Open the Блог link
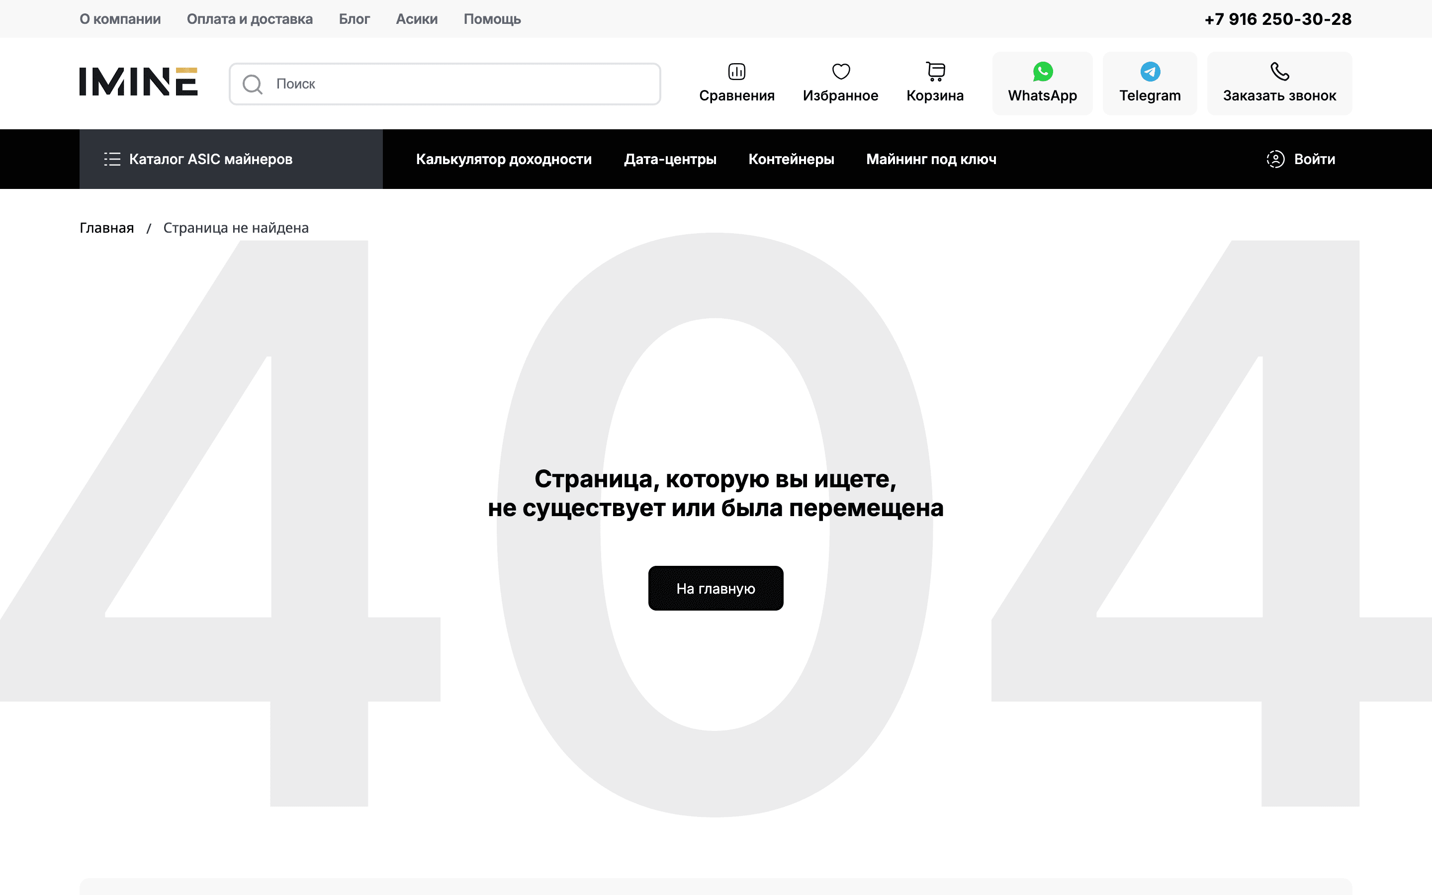Viewport: 1432px width, 895px height. [x=355, y=19]
